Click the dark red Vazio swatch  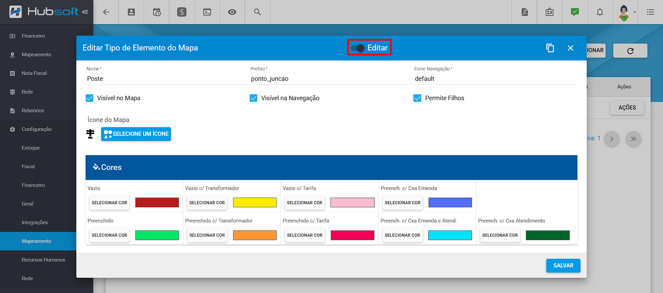pyautogui.click(x=157, y=202)
